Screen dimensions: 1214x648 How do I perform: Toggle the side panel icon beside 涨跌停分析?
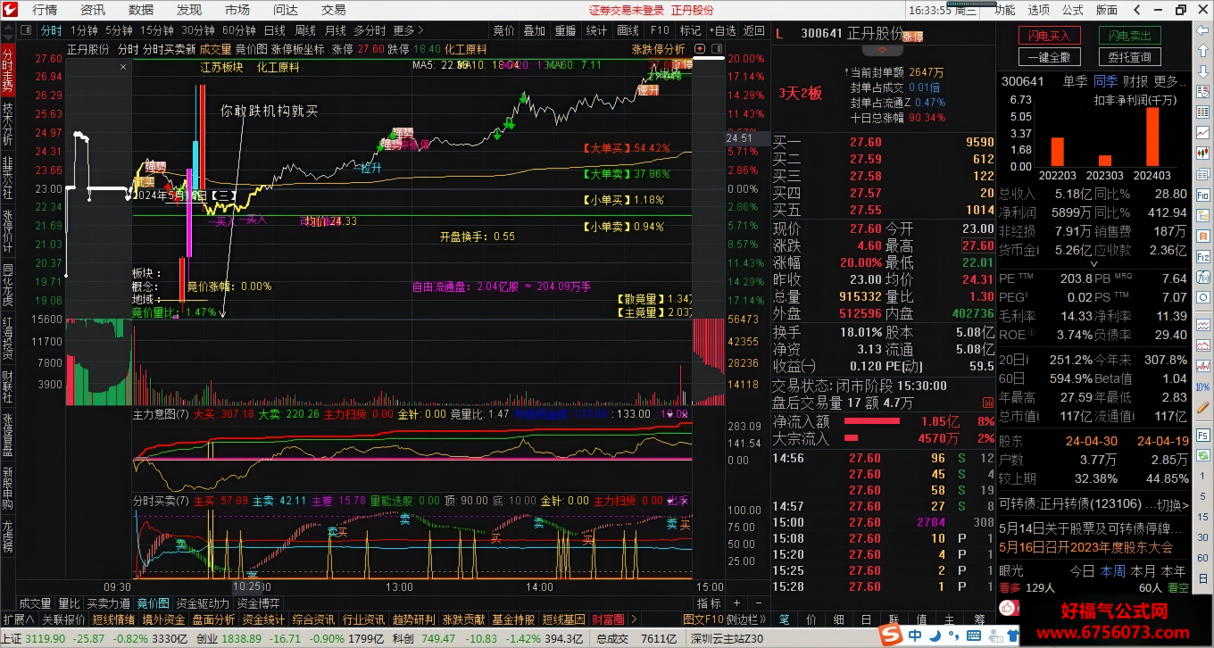pyautogui.click(x=717, y=48)
